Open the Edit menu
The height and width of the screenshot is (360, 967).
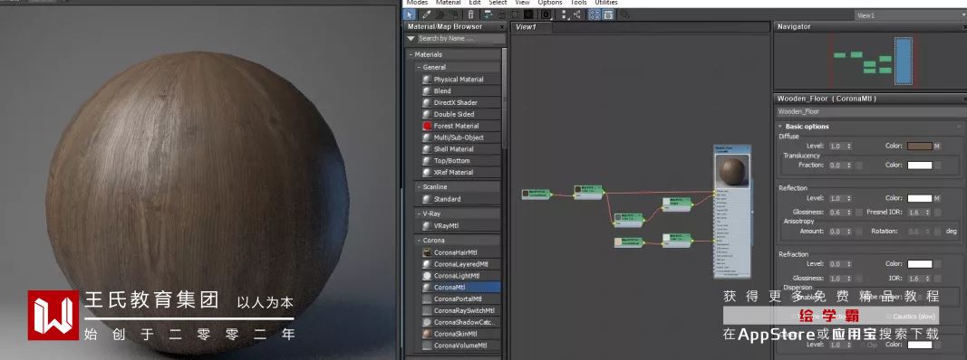tap(475, 3)
